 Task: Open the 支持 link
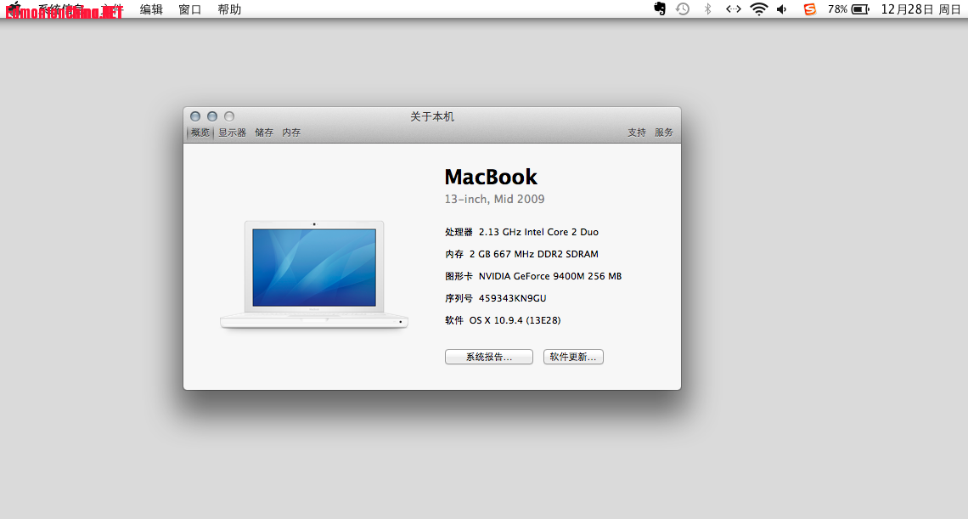(637, 133)
